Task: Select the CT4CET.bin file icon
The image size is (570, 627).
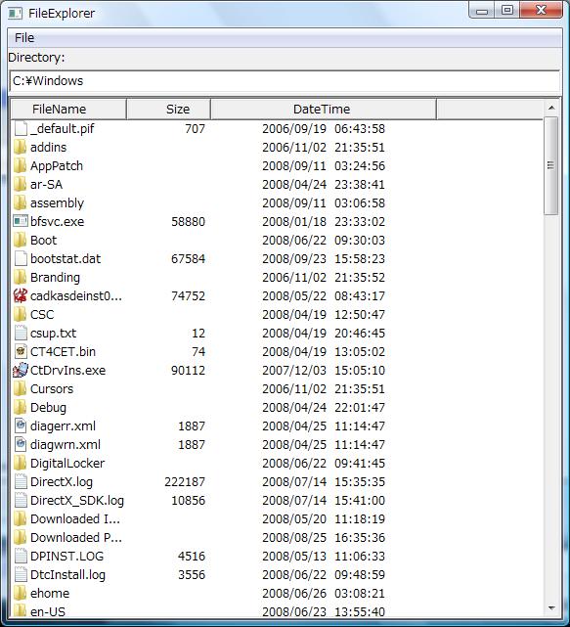Action: click(x=20, y=351)
